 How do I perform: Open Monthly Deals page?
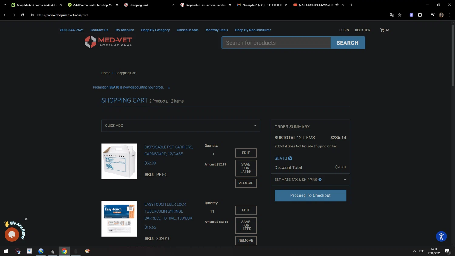[217, 30]
